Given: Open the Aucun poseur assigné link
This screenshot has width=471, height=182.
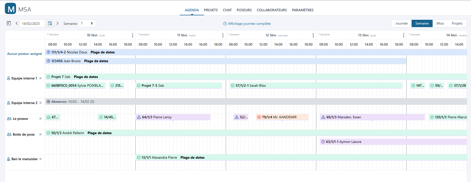Looking at the screenshot, I should 25,54.
